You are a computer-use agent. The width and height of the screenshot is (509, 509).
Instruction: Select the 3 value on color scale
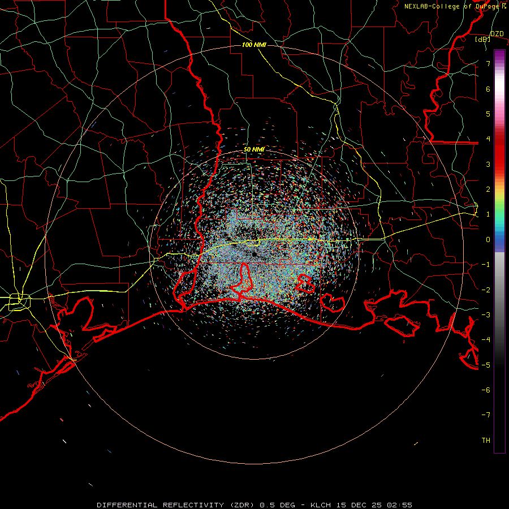click(488, 164)
